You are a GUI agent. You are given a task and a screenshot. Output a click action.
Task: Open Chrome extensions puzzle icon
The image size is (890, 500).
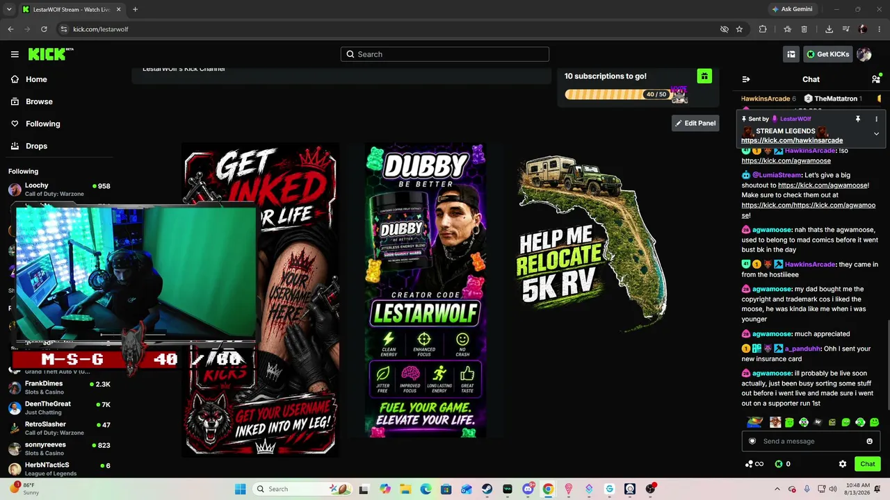[x=763, y=29]
